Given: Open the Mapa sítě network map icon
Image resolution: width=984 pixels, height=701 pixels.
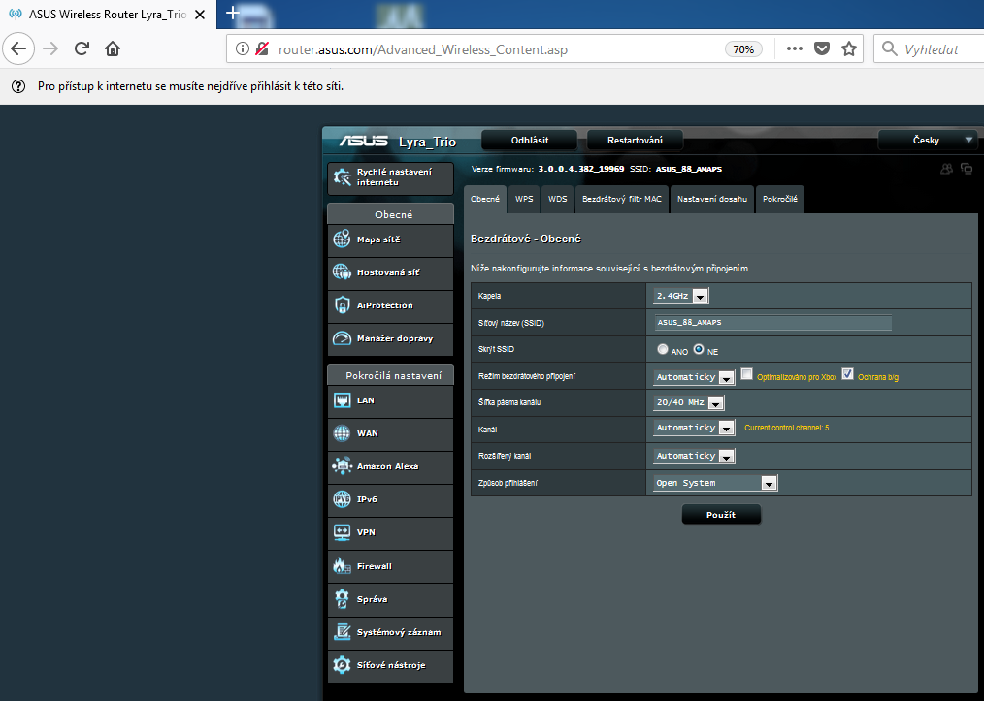Looking at the screenshot, I should pos(342,239).
